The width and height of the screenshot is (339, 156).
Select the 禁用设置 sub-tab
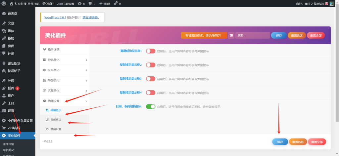pos(65,129)
